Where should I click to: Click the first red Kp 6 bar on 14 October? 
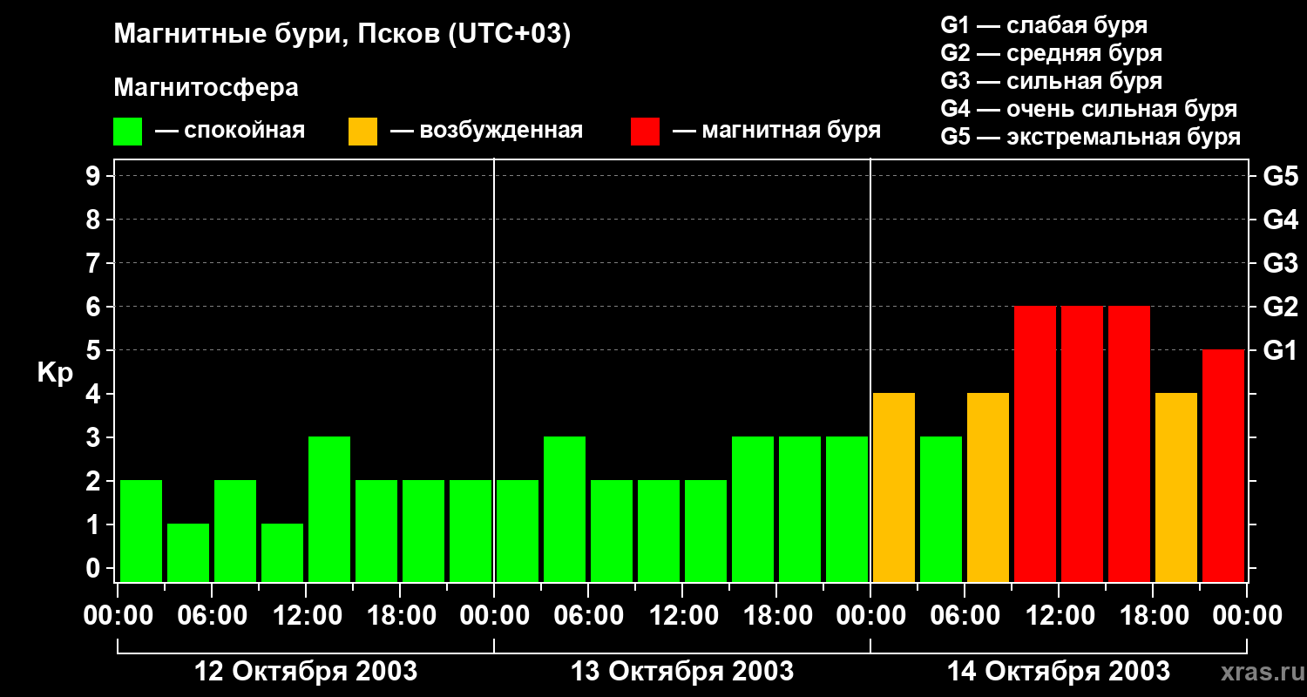click(1035, 443)
